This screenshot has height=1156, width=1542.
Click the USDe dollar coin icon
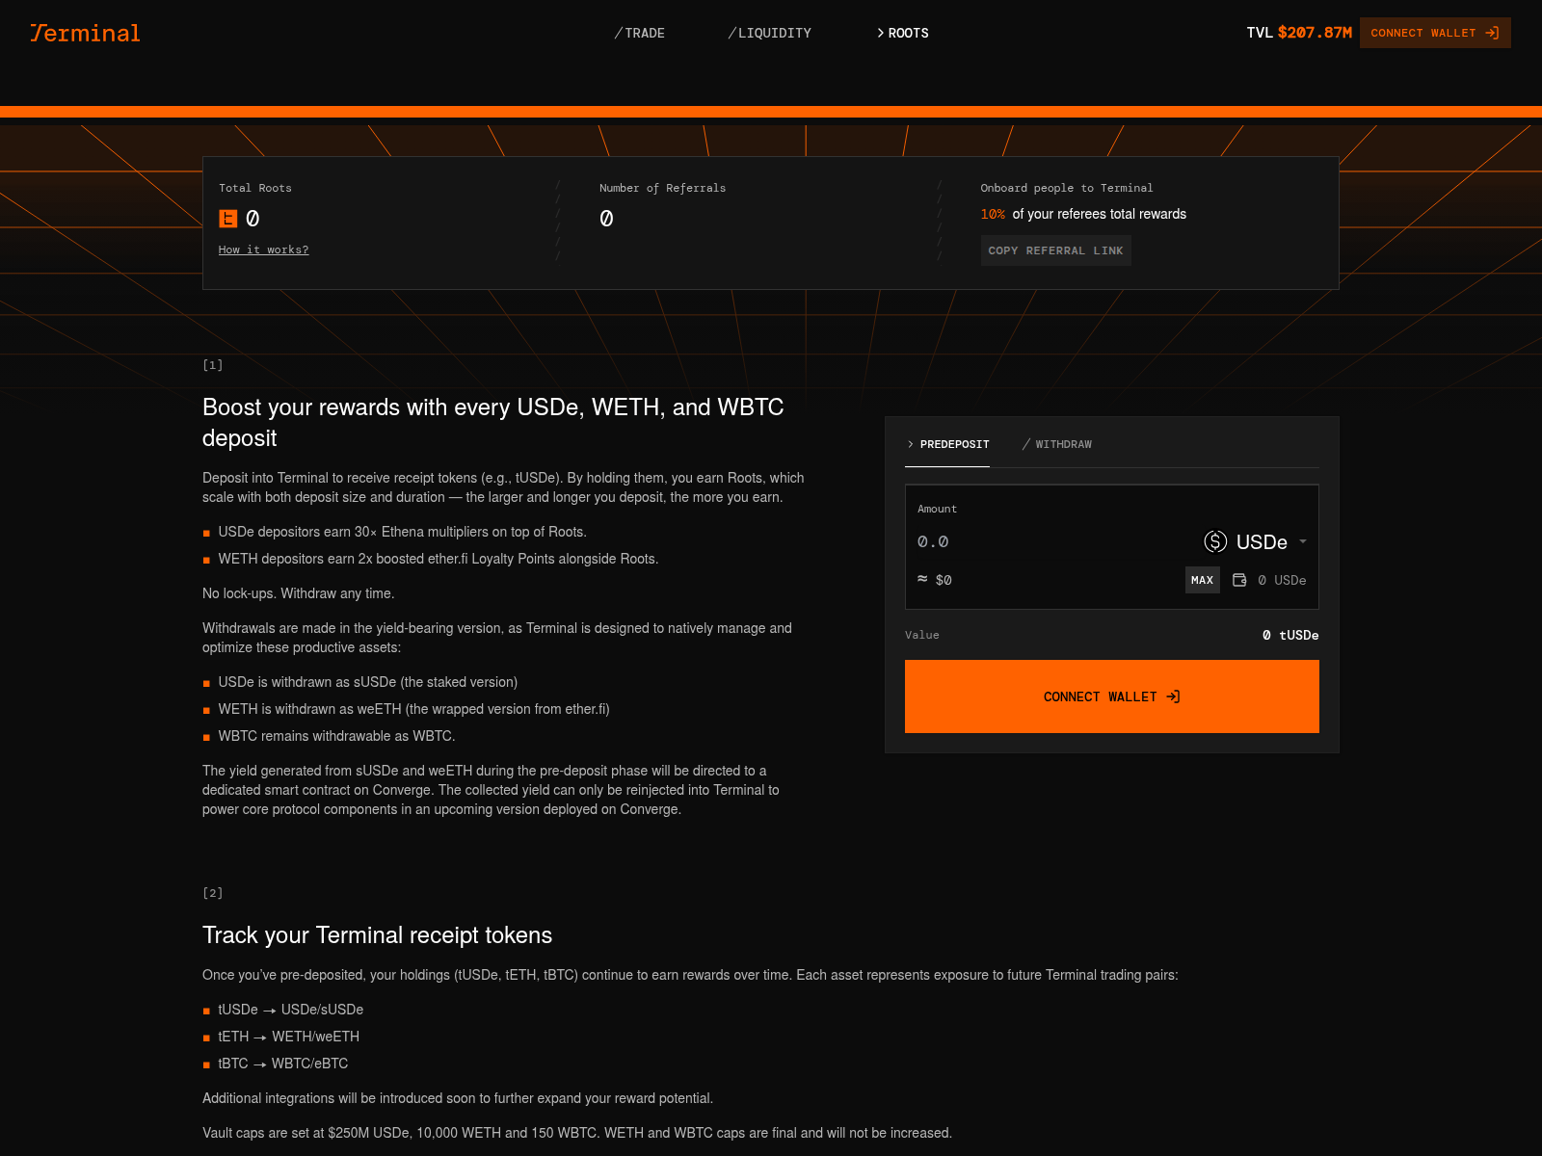[x=1215, y=542]
